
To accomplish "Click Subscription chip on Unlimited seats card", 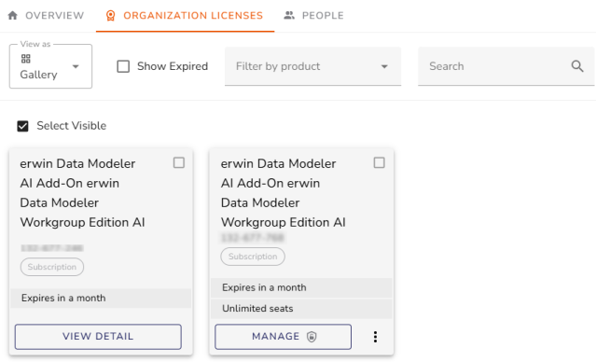I will point(253,257).
